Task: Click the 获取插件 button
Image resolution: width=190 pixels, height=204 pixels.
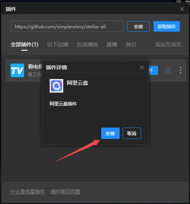Action: [x=167, y=26]
